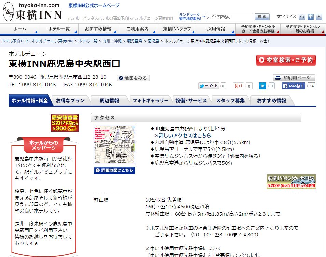This screenshot has height=257, width=326.
Task: Click the 検索 search button
Action: pos(262,17)
